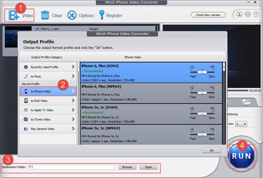Select to iPad Video category
Viewport: 263px width, 178px height.
click(48, 101)
